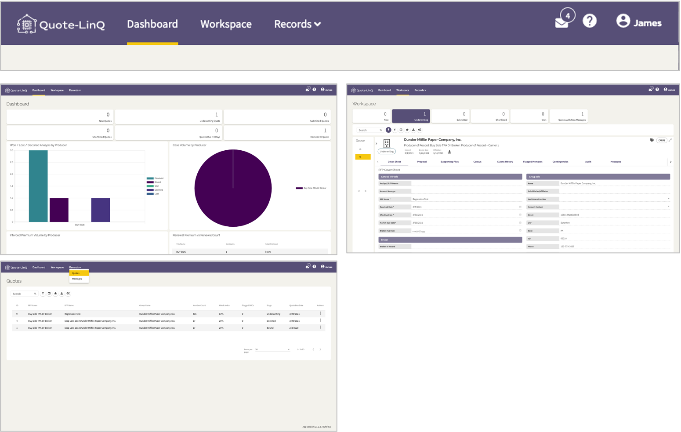Open the gear settings icon in Quotes toolbar

click(69, 294)
